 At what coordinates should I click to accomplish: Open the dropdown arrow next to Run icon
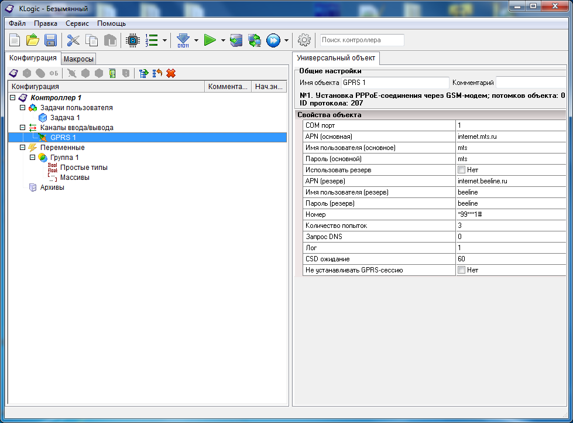(223, 40)
